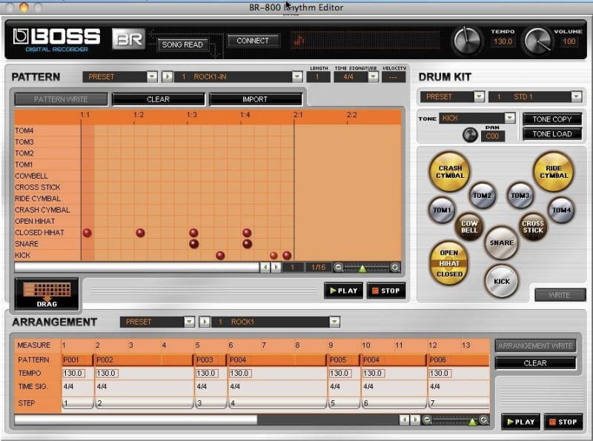Toggle the Closed Hihat note at 1:3
This screenshot has width=593, height=441.
193,233
